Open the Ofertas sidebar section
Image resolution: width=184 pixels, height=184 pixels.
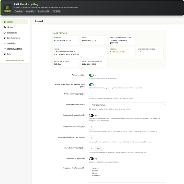[10, 27]
